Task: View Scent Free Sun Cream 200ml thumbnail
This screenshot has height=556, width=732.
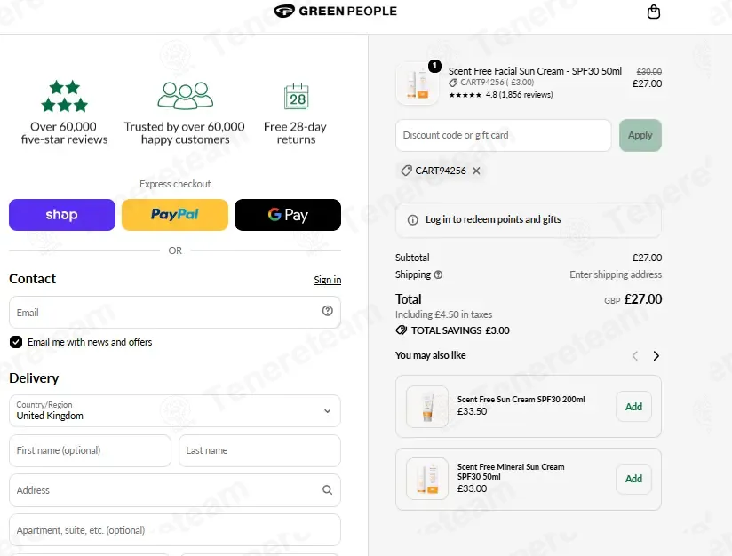Action: pyautogui.click(x=427, y=407)
